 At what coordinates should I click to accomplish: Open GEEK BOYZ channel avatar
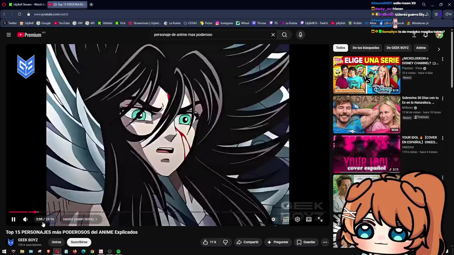click(11, 242)
